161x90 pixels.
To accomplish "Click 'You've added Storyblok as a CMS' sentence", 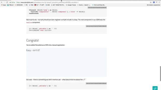I will 46,45.
